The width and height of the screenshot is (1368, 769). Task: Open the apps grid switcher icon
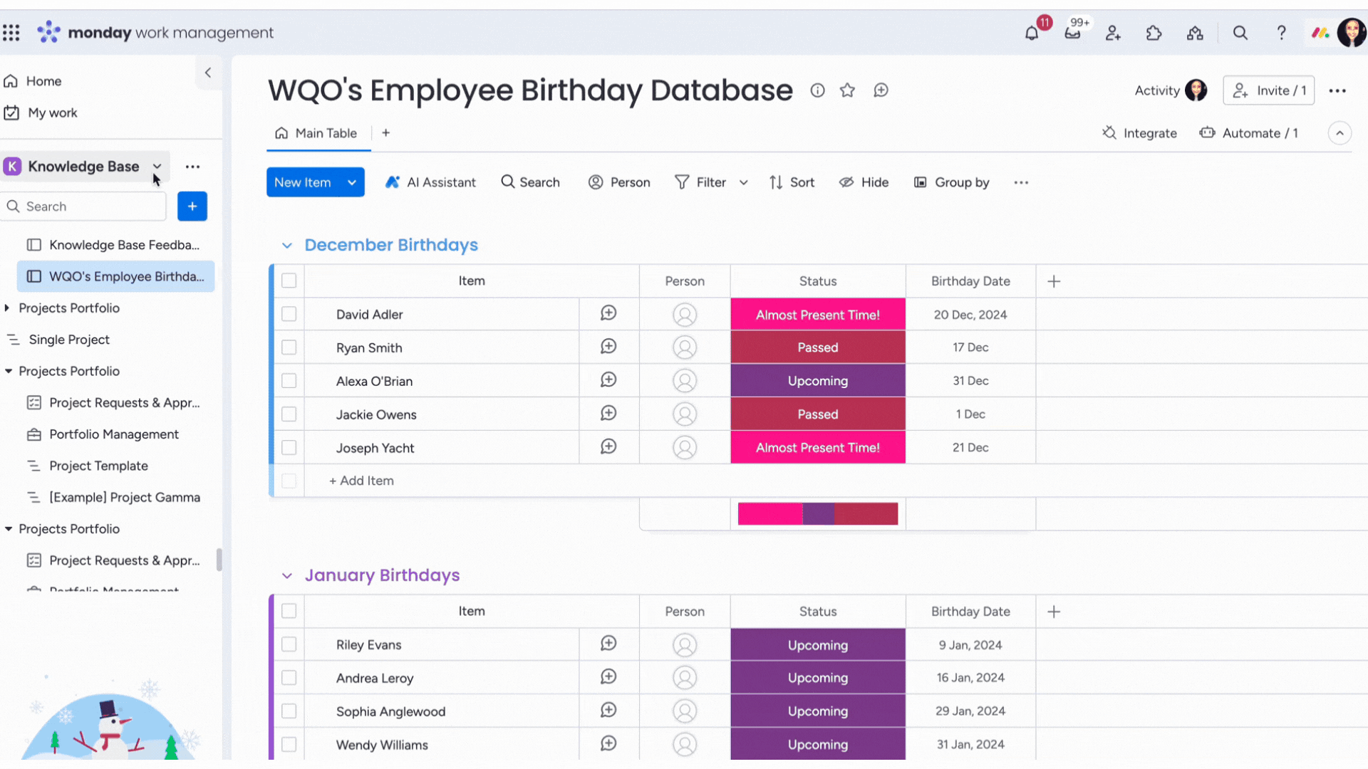(11, 33)
